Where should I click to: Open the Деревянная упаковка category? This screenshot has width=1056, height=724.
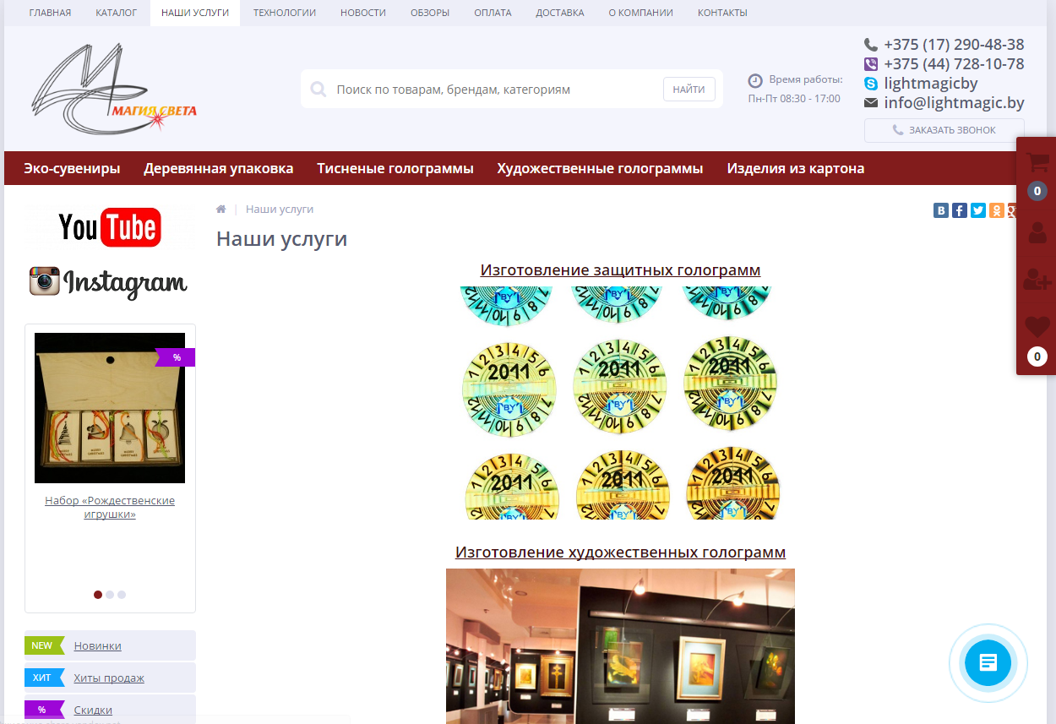[219, 168]
